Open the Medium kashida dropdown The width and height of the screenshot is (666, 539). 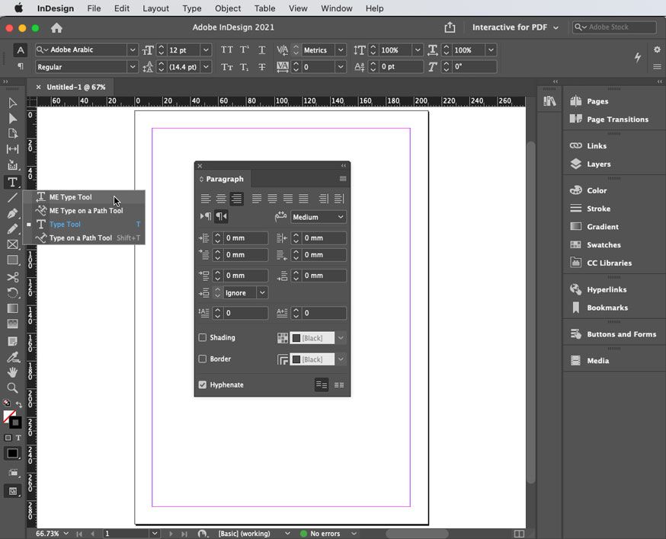[x=318, y=217]
